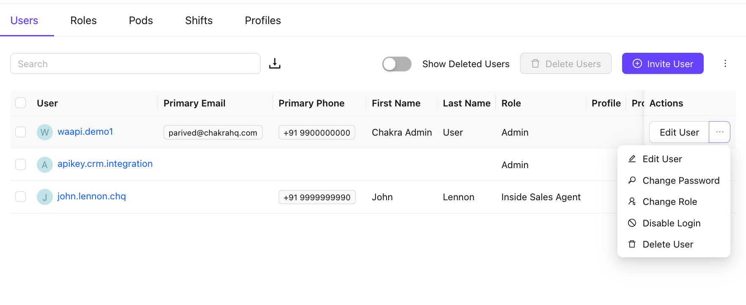Open the waapi.demo1 user link

pos(85,131)
